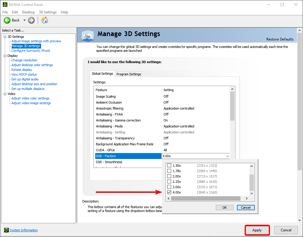Open Adjust desktop size and position

tap(35, 84)
